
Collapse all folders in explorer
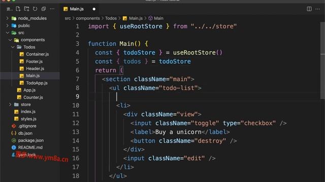[x=44, y=9]
